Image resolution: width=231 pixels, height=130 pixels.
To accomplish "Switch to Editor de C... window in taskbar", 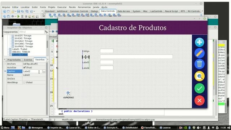I will (92, 127).
